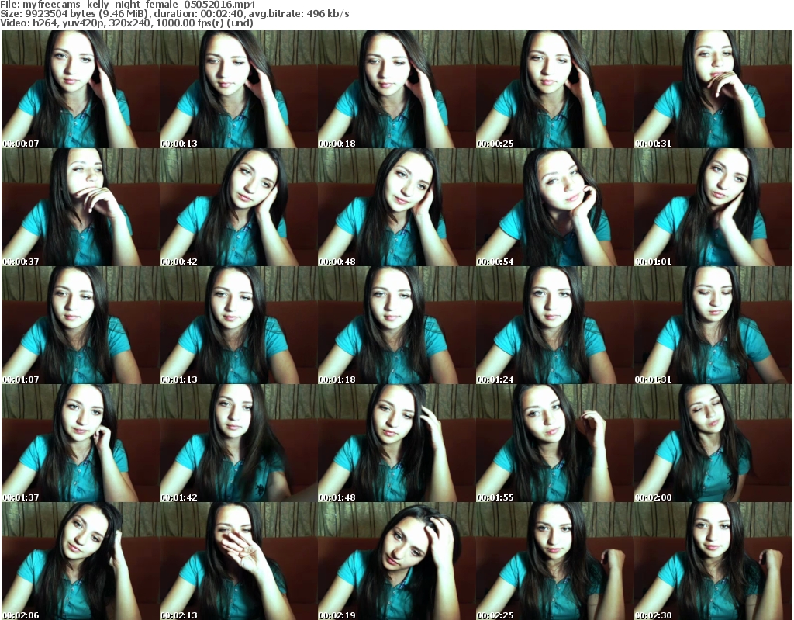Open the frame stamped 00:00:42
794x620 pixels.
tap(239, 207)
